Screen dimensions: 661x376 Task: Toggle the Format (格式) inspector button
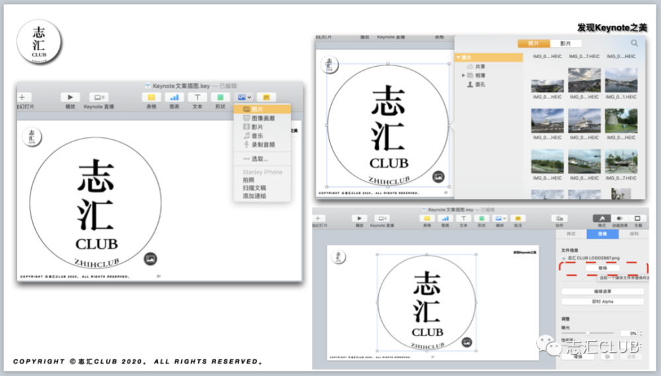coord(602,218)
